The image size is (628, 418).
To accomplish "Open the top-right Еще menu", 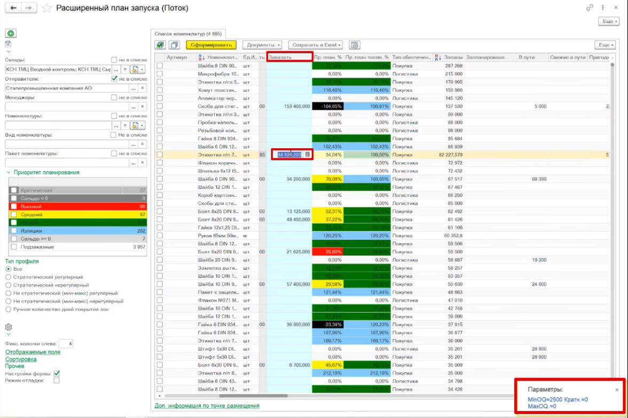I will click(x=609, y=21).
